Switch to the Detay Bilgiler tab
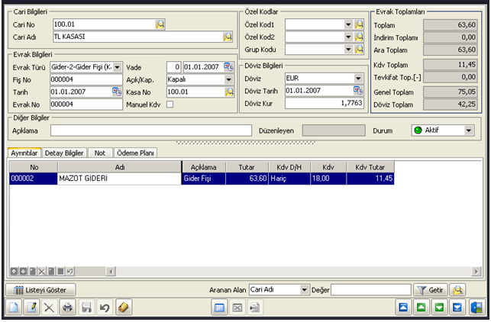This screenshot has width=491, height=322. click(64, 153)
